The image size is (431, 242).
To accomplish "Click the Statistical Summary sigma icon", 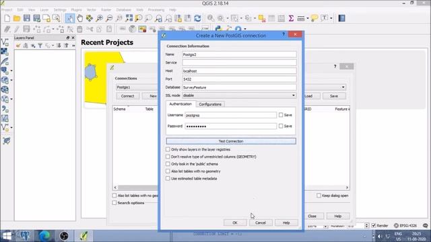I will (x=291, y=18).
